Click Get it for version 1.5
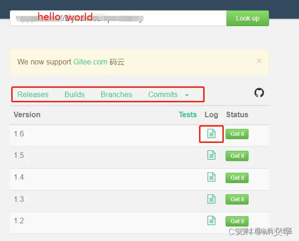Screen dimensions: 299x241 tap(237, 156)
